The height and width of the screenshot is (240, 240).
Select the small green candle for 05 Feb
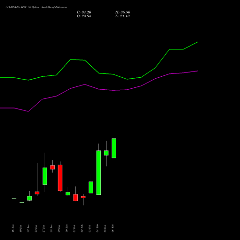(106, 153)
